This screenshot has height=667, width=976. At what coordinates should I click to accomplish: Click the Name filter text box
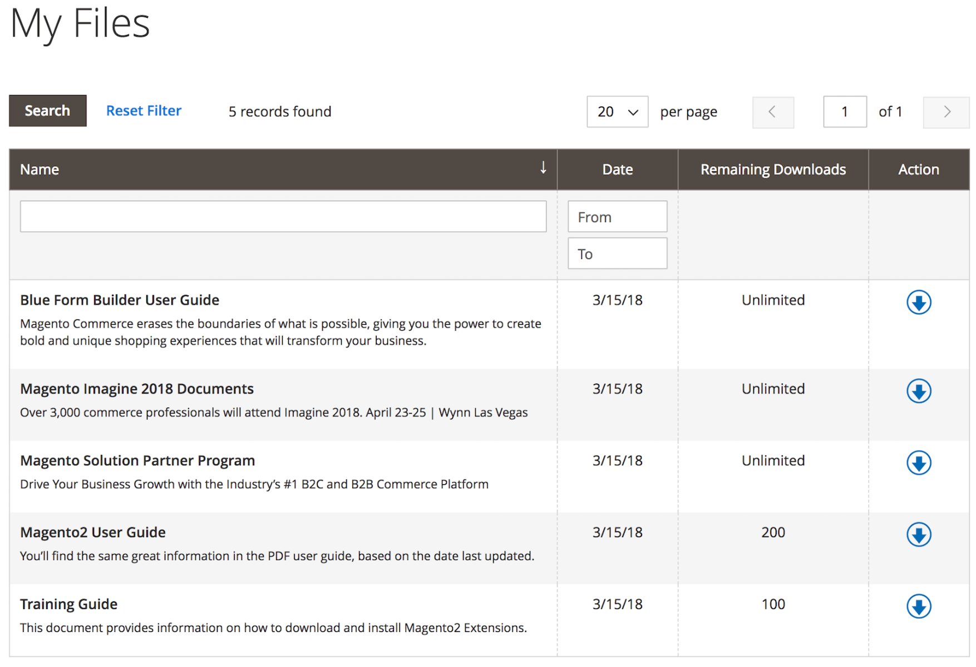283,216
